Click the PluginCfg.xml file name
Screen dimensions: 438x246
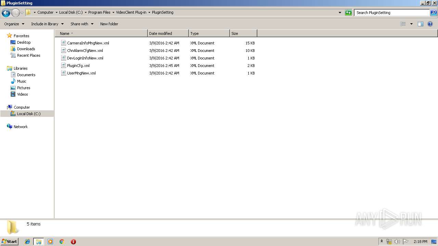[x=78, y=66]
